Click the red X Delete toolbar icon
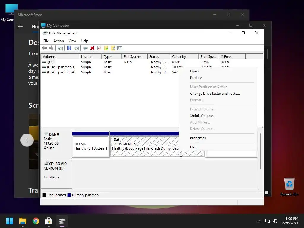 [x=92, y=48]
